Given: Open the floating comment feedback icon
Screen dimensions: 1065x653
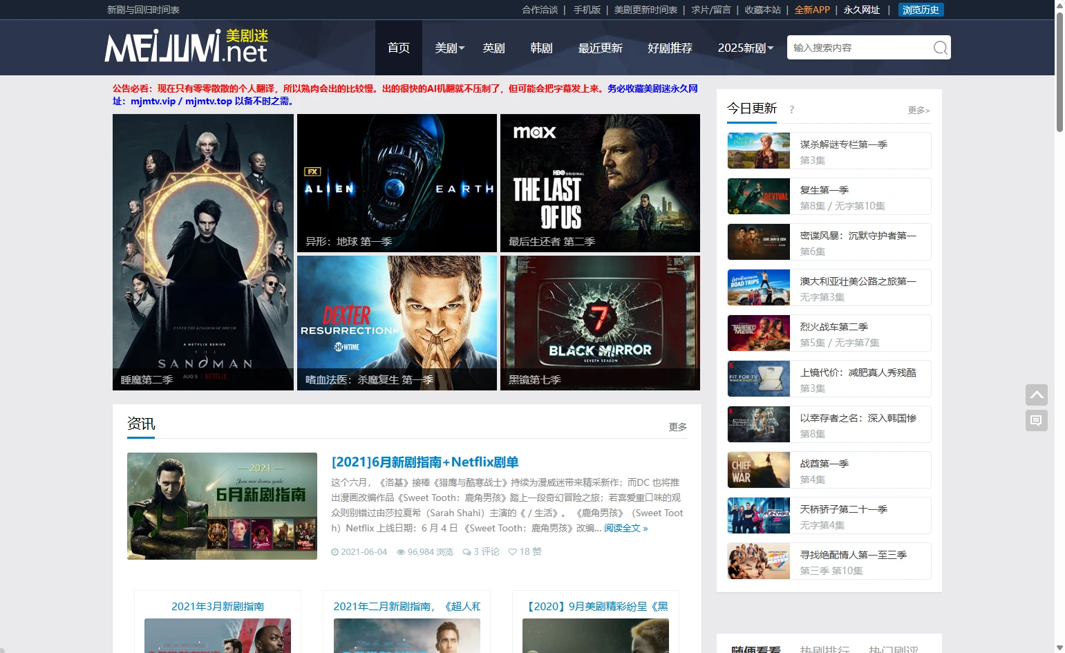Looking at the screenshot, I should coord(1036,420).
